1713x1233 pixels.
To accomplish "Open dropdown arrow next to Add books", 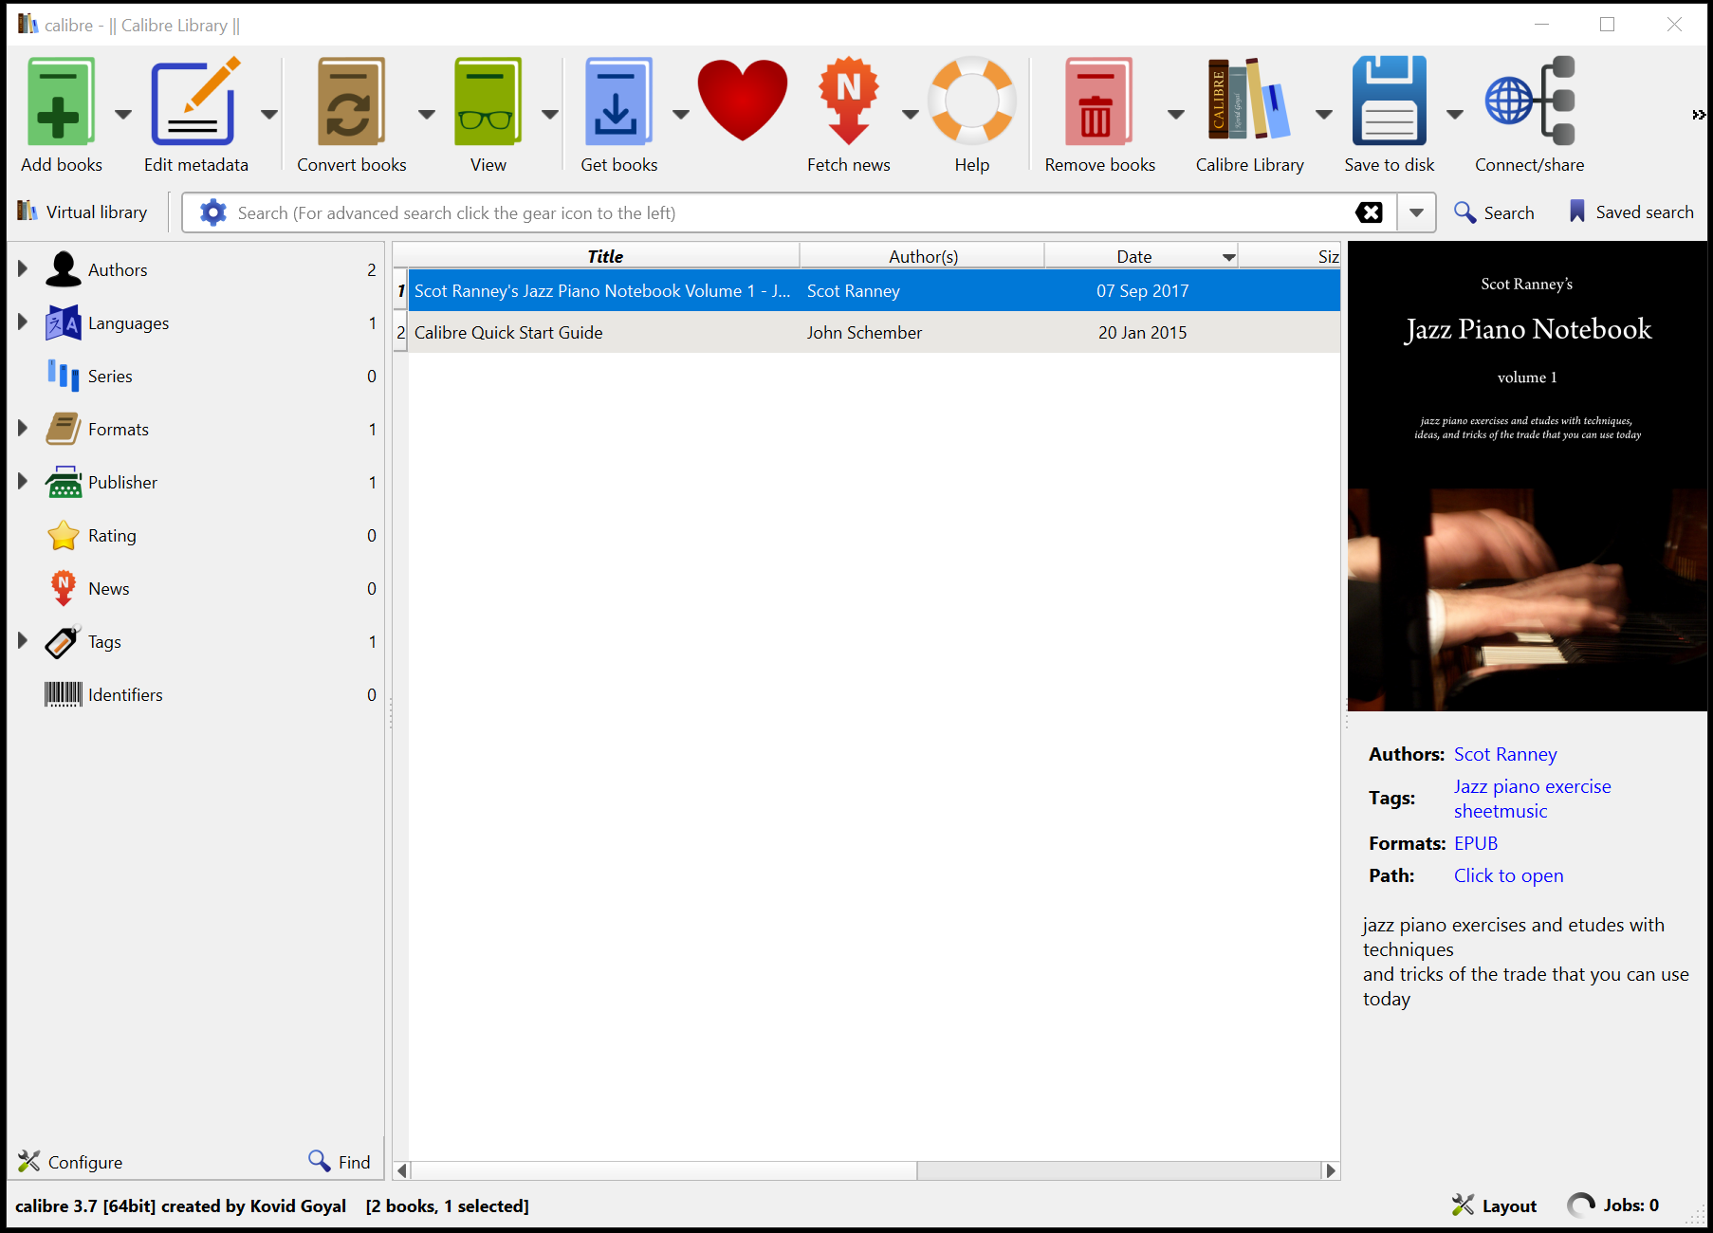I will 123,115.
